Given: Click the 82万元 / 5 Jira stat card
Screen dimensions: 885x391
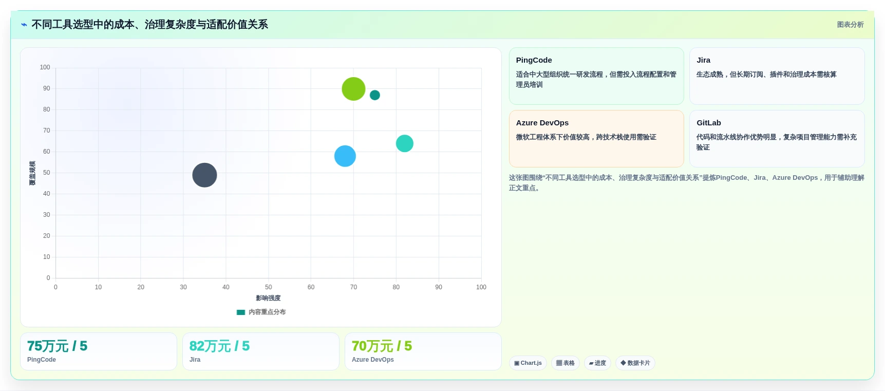Looking at the screenshot, I should [261, 351].
